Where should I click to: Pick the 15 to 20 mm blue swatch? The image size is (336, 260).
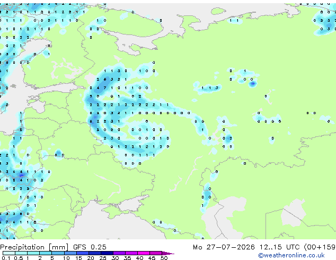[x=83, y=253]
